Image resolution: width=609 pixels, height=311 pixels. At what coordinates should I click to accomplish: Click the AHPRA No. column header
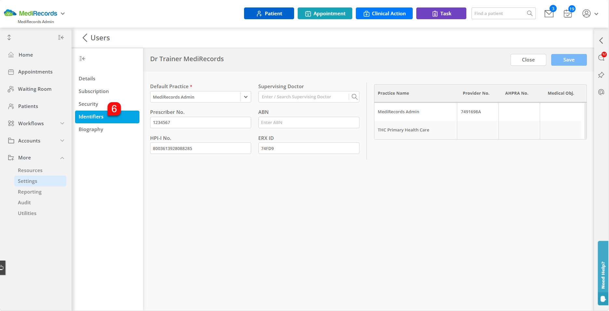click(516, 93)
